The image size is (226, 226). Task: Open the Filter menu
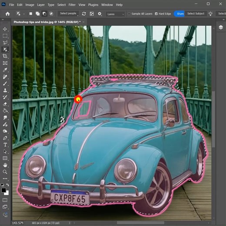[72, 5]
